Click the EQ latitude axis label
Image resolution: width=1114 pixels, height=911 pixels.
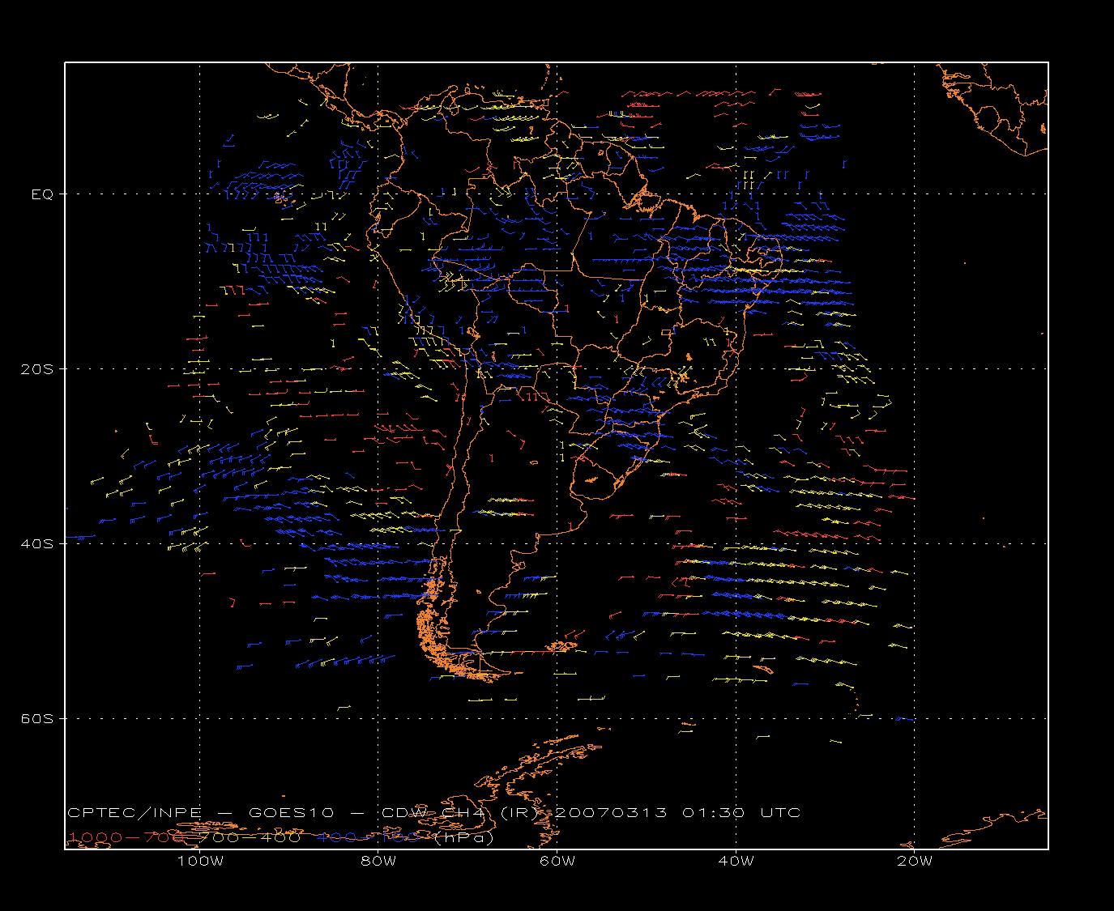(x=42, y=194)
